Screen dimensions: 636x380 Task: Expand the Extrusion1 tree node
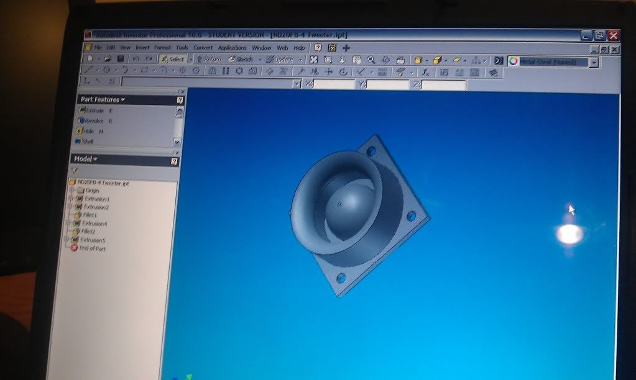(x=71, y=198)
